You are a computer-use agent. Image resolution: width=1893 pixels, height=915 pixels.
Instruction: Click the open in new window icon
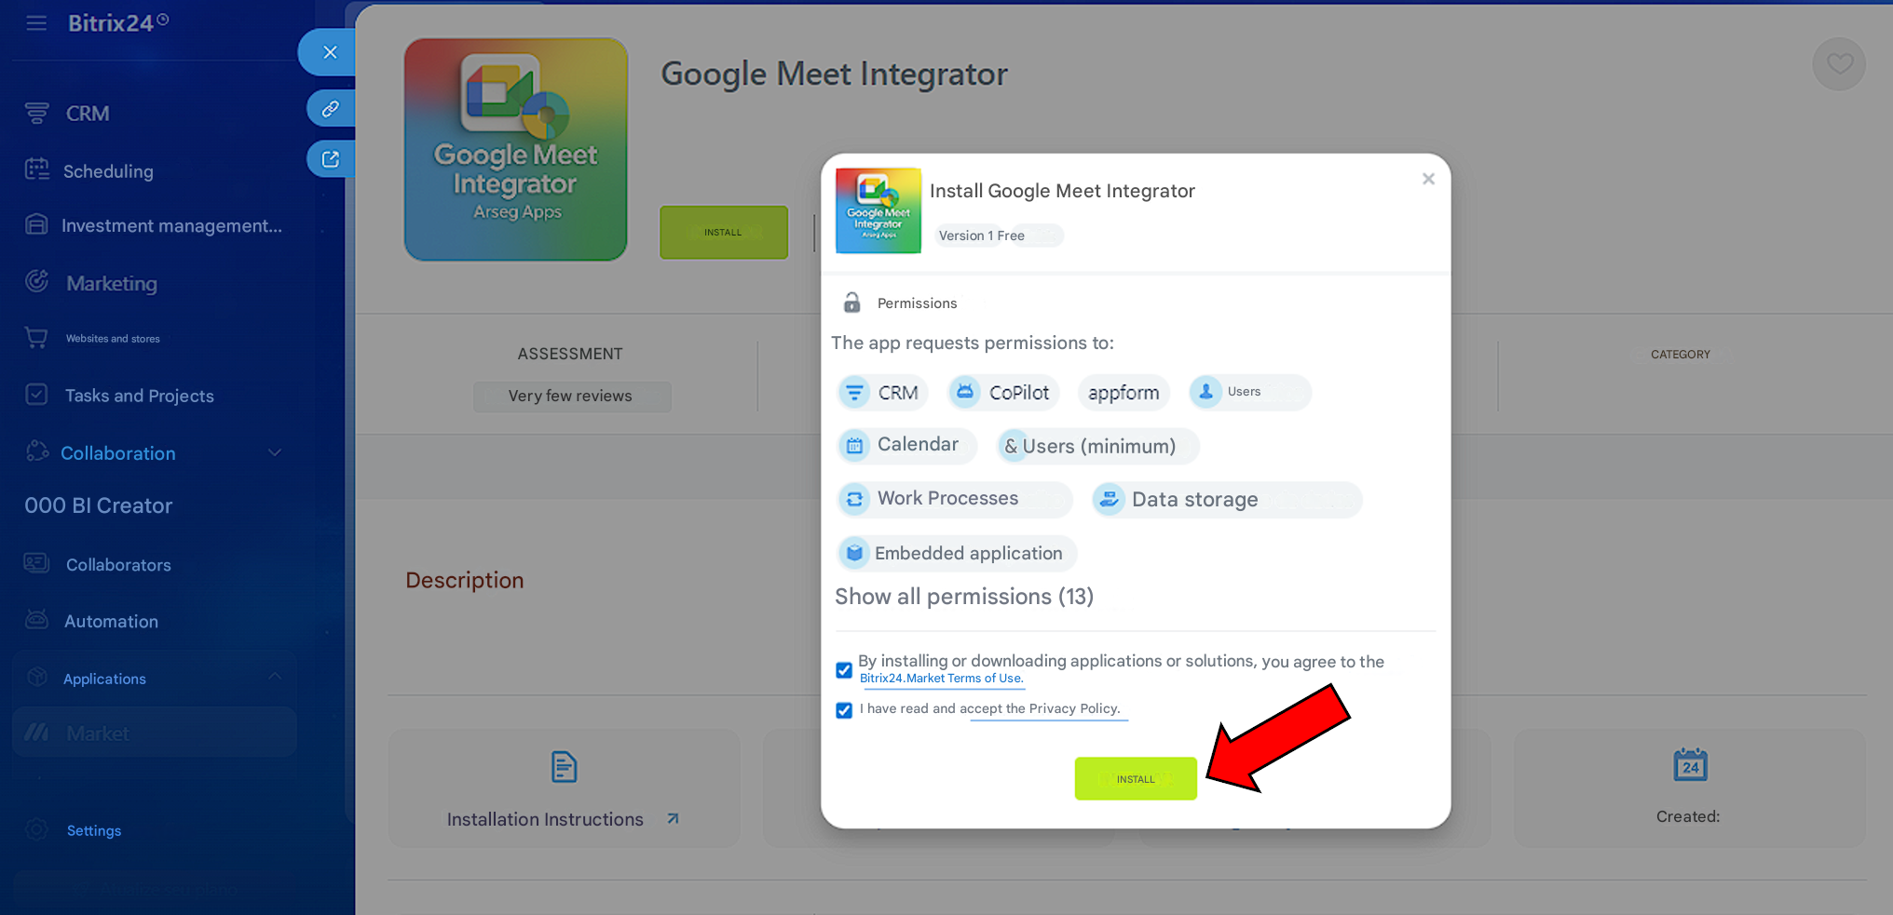coord(330,159)
